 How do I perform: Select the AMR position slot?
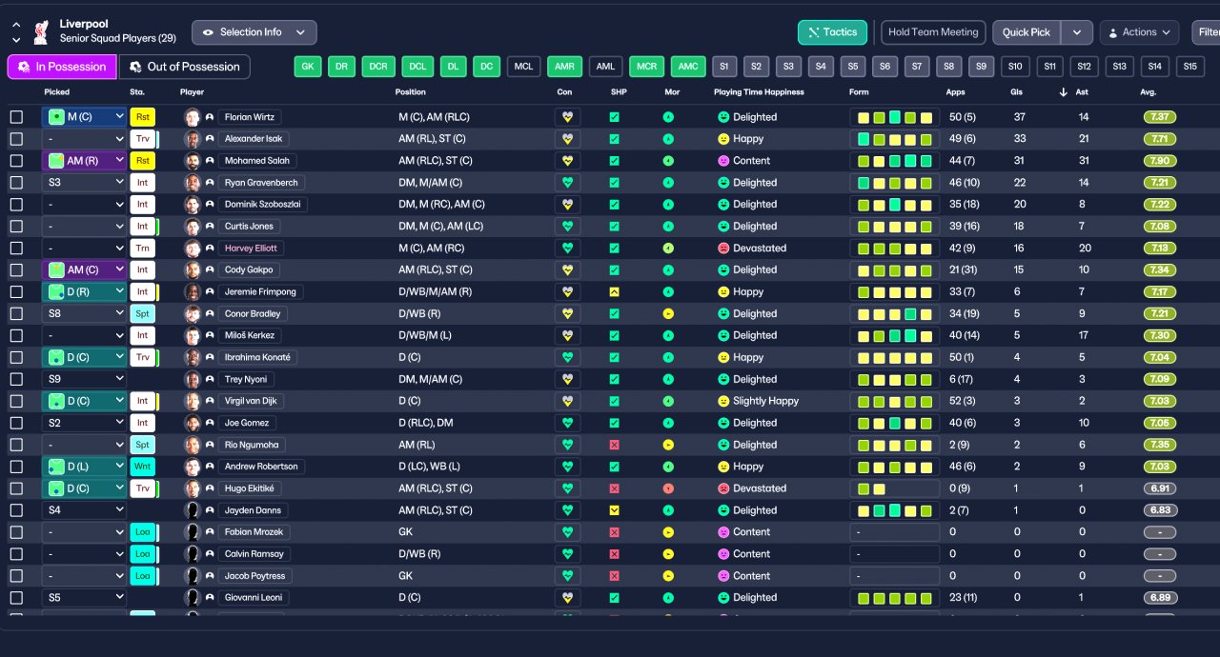(x=564, y=67)
